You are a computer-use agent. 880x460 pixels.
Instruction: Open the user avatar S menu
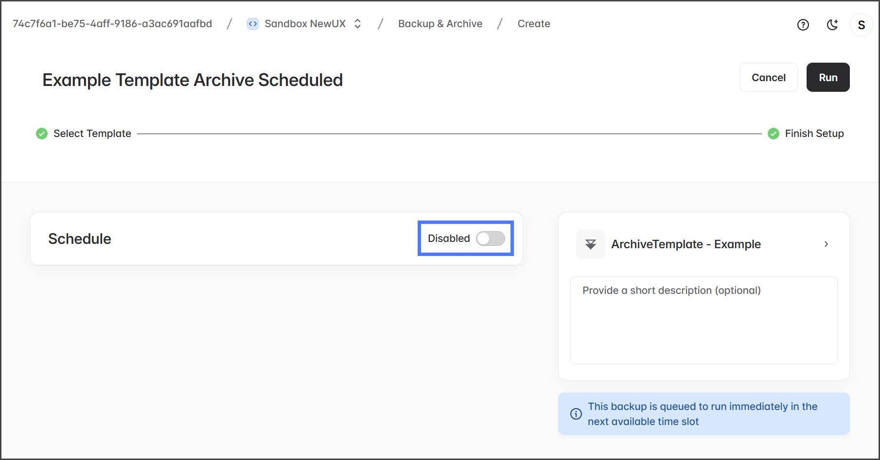(861, 25)
